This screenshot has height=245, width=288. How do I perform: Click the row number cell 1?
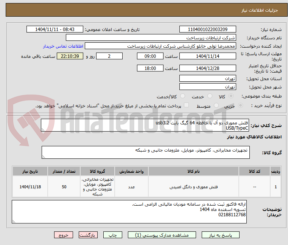276,187
